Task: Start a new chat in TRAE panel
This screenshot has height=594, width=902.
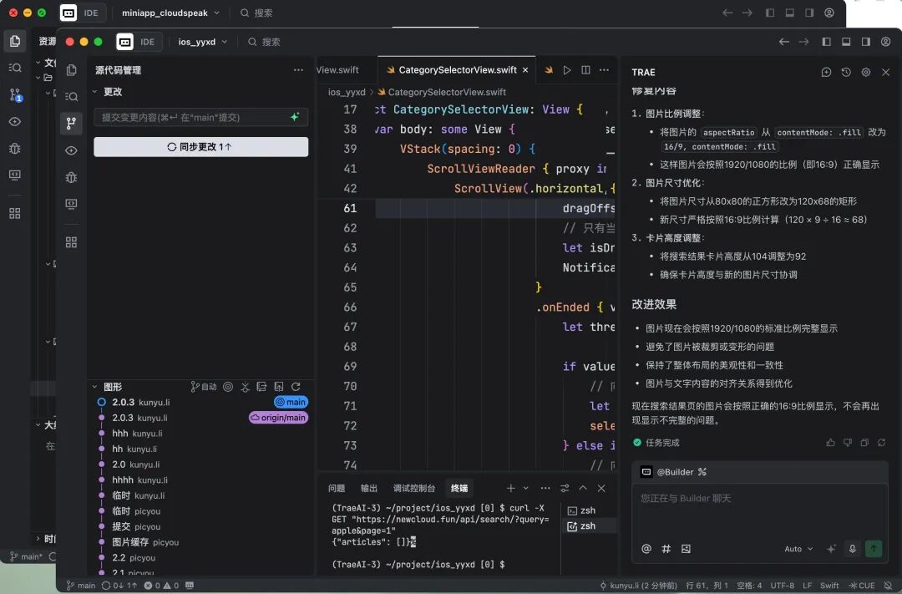Action: coord(826,73)
